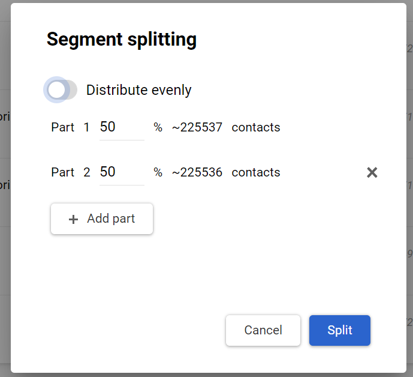Click the word contacts in Part 2 row
The image size is (413, 377).
[256, 172]
